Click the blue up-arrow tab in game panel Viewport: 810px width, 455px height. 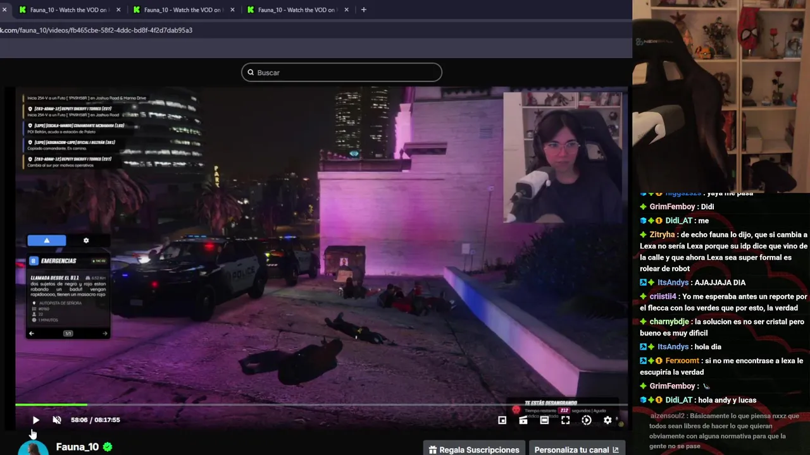click(x=46, y=240)
